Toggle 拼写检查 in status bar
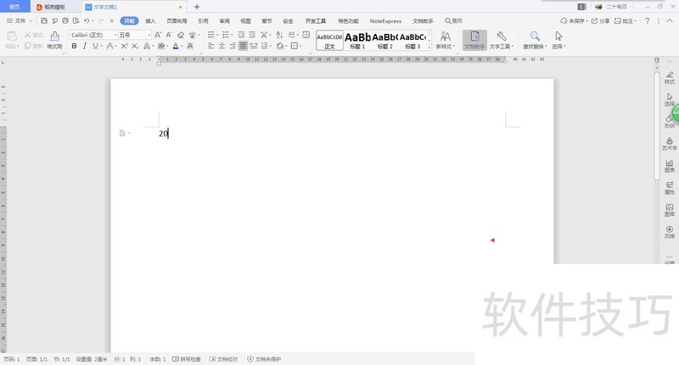 coord(187,359)
